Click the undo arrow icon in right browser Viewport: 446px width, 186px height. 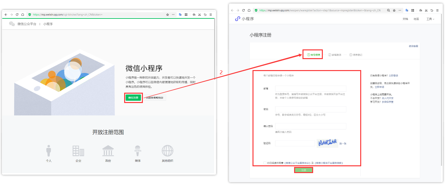431,10
